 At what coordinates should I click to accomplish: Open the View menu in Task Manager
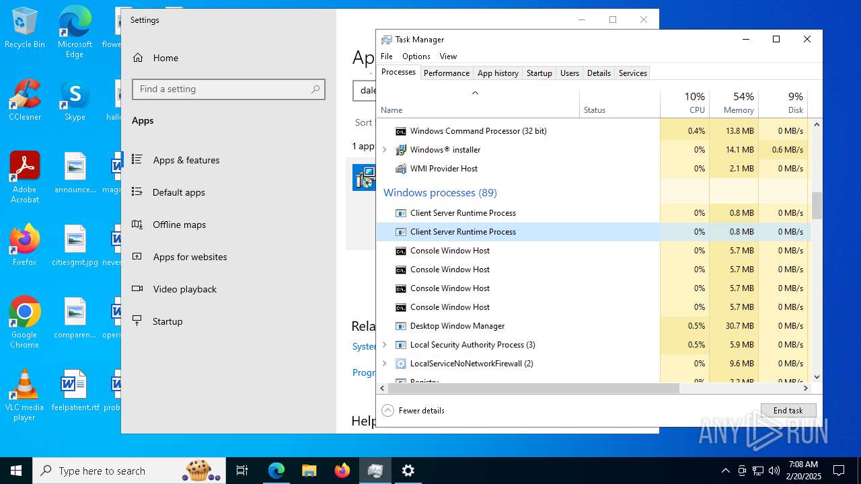coord(448,56)
